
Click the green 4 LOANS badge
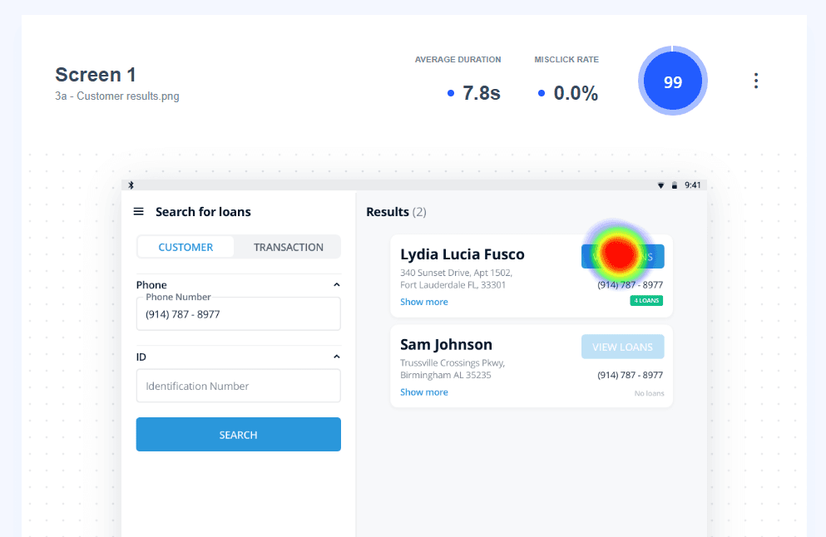[646, 301]
